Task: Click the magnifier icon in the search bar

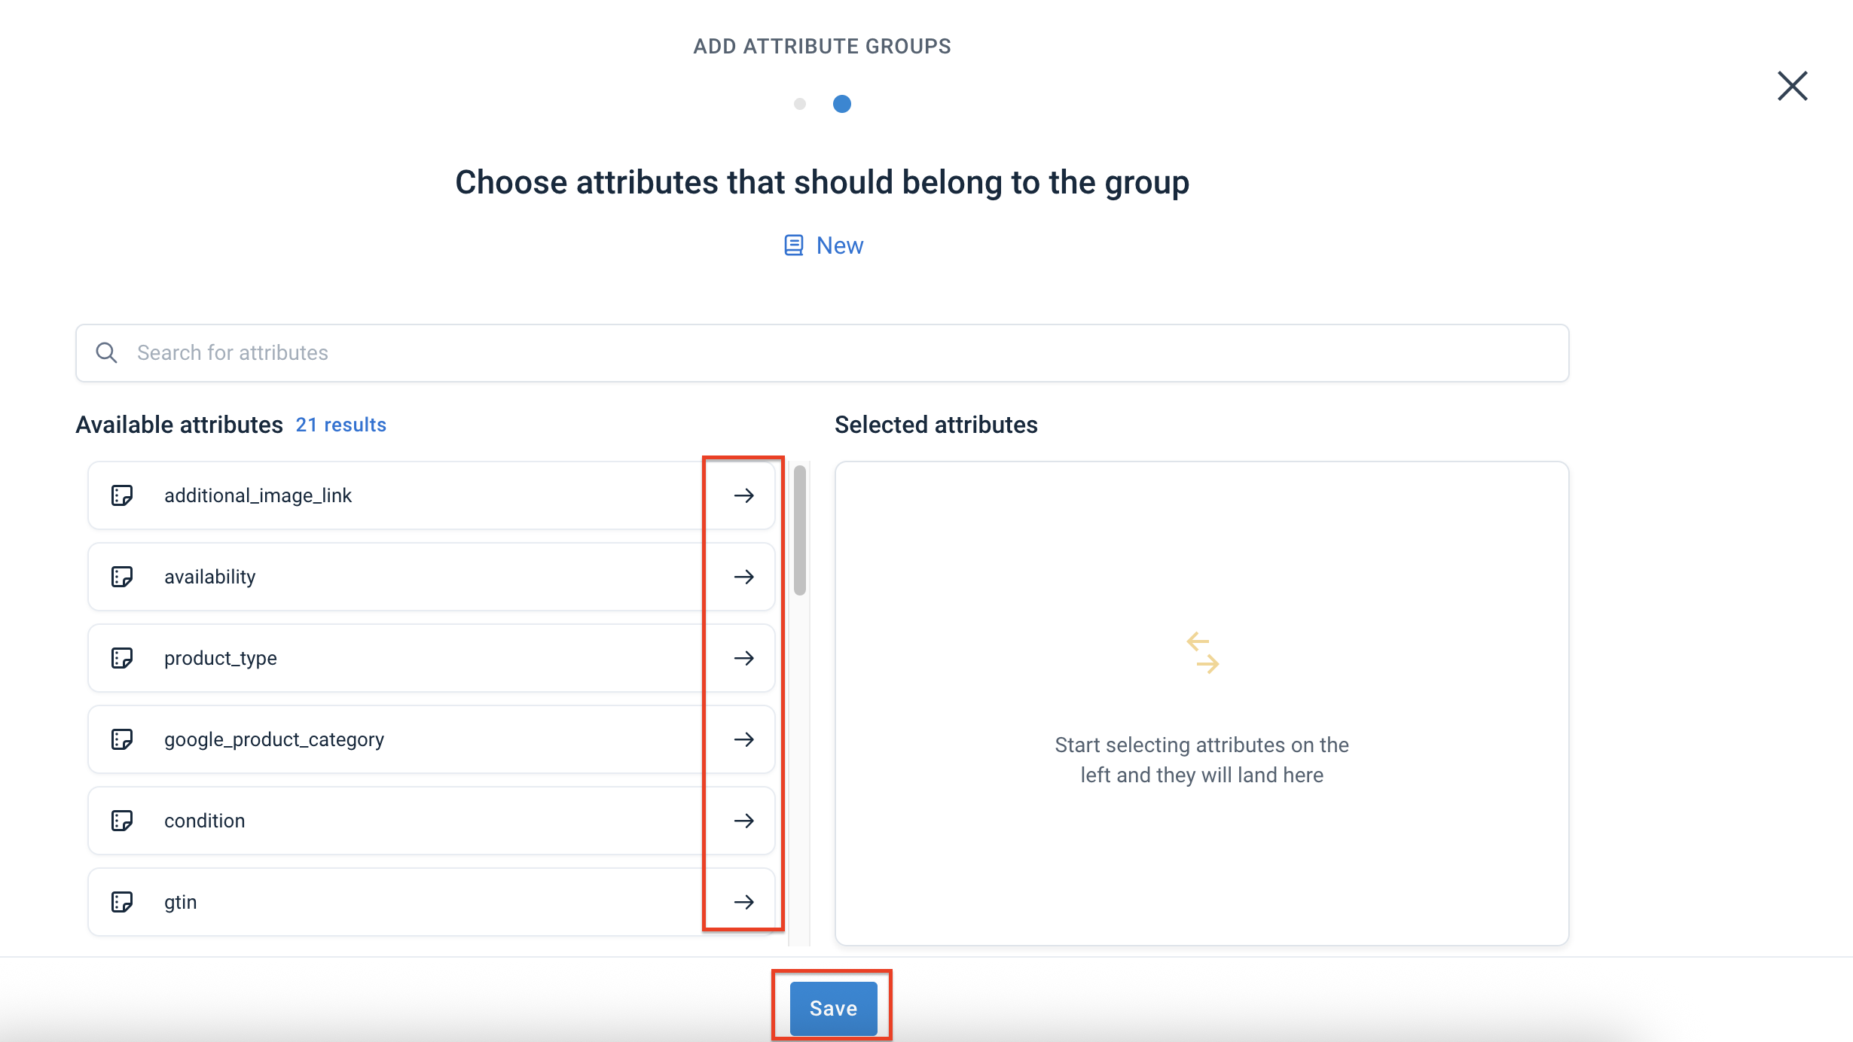Action: coord(106,352)
